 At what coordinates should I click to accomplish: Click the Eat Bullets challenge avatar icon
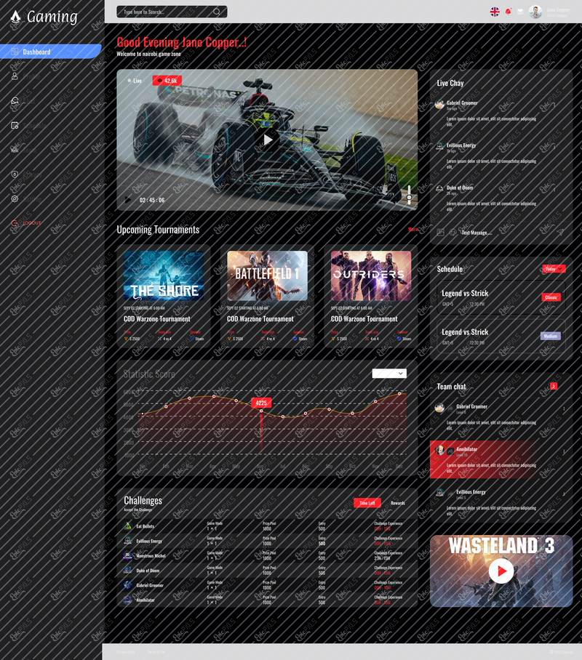pos(128,526)
